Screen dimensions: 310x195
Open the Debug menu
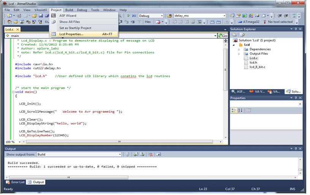point(82,10)
